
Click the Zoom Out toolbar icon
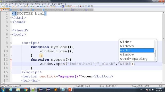[47, 6]
